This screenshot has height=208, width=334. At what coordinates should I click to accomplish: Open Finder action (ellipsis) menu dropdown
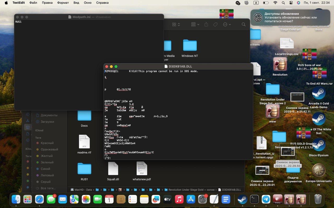tap(227, 24)
